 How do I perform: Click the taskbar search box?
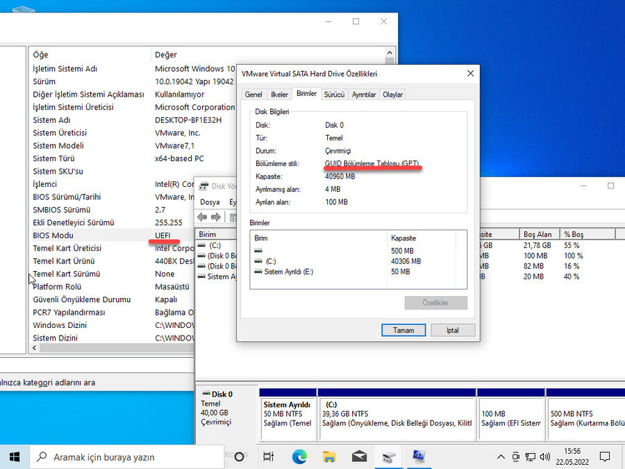point(127,457)
